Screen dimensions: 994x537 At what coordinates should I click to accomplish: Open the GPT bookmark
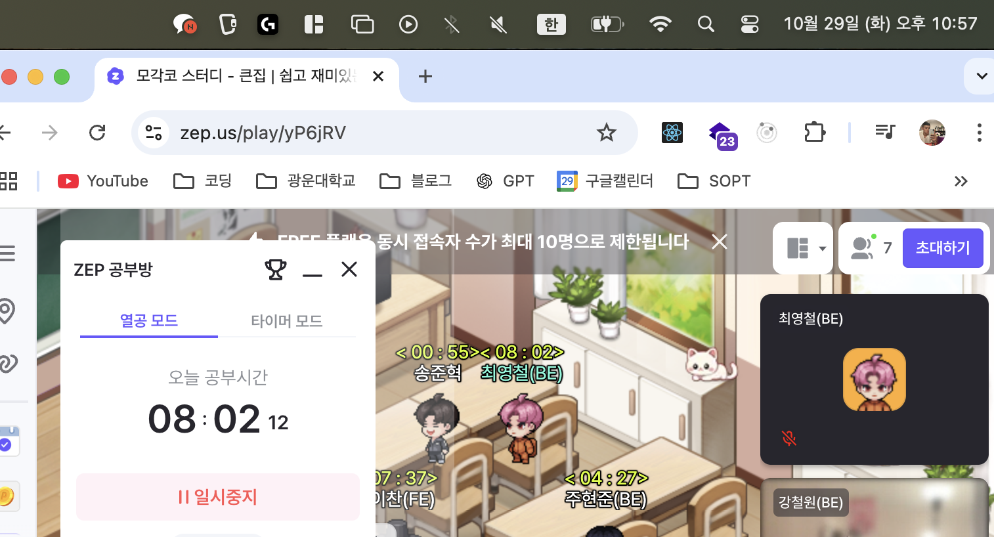click(x=506, y=181)
